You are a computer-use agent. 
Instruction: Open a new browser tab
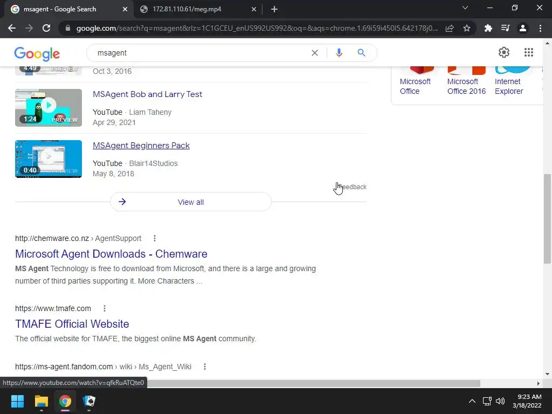(274, 10)
